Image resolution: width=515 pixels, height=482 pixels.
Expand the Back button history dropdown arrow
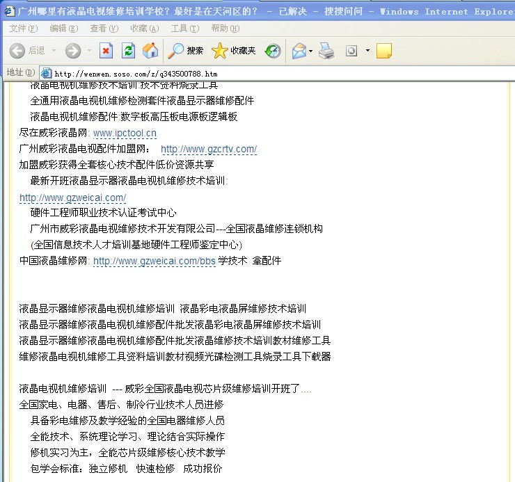tap(54, 50)
